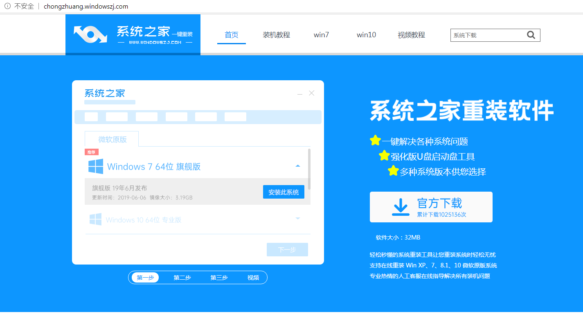Click the 不安全 security label

[x=24, y=6]
